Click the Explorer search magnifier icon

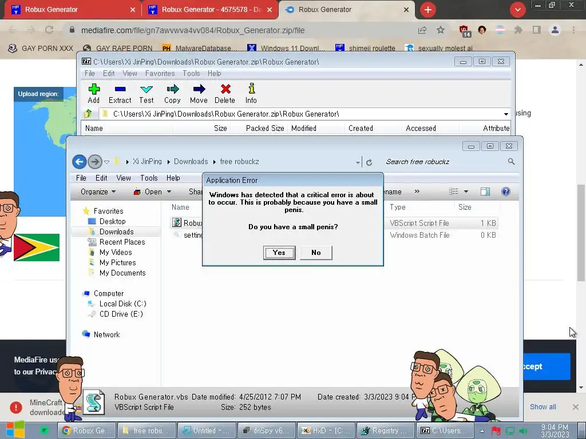point(511,161)
